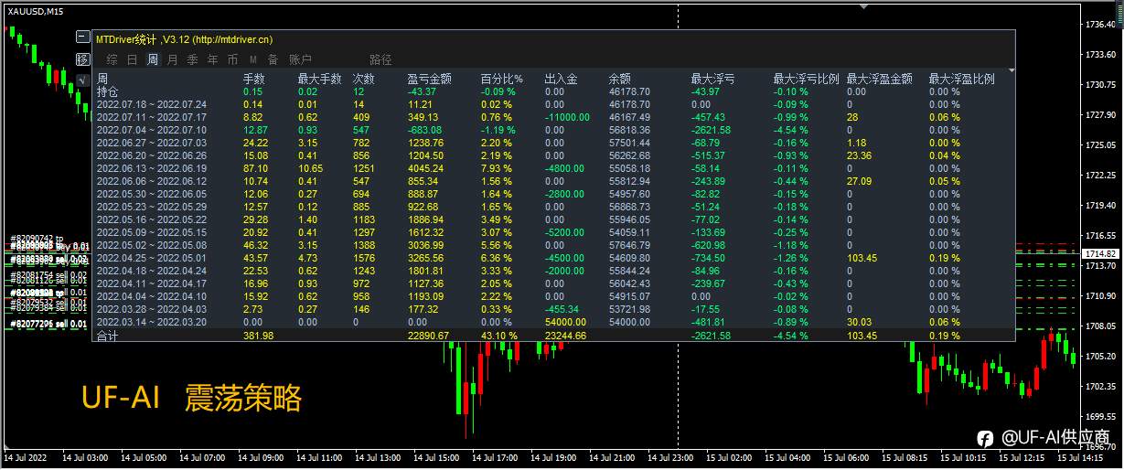Click the http://mtdriver.cn link in the title

click(233, 39)
